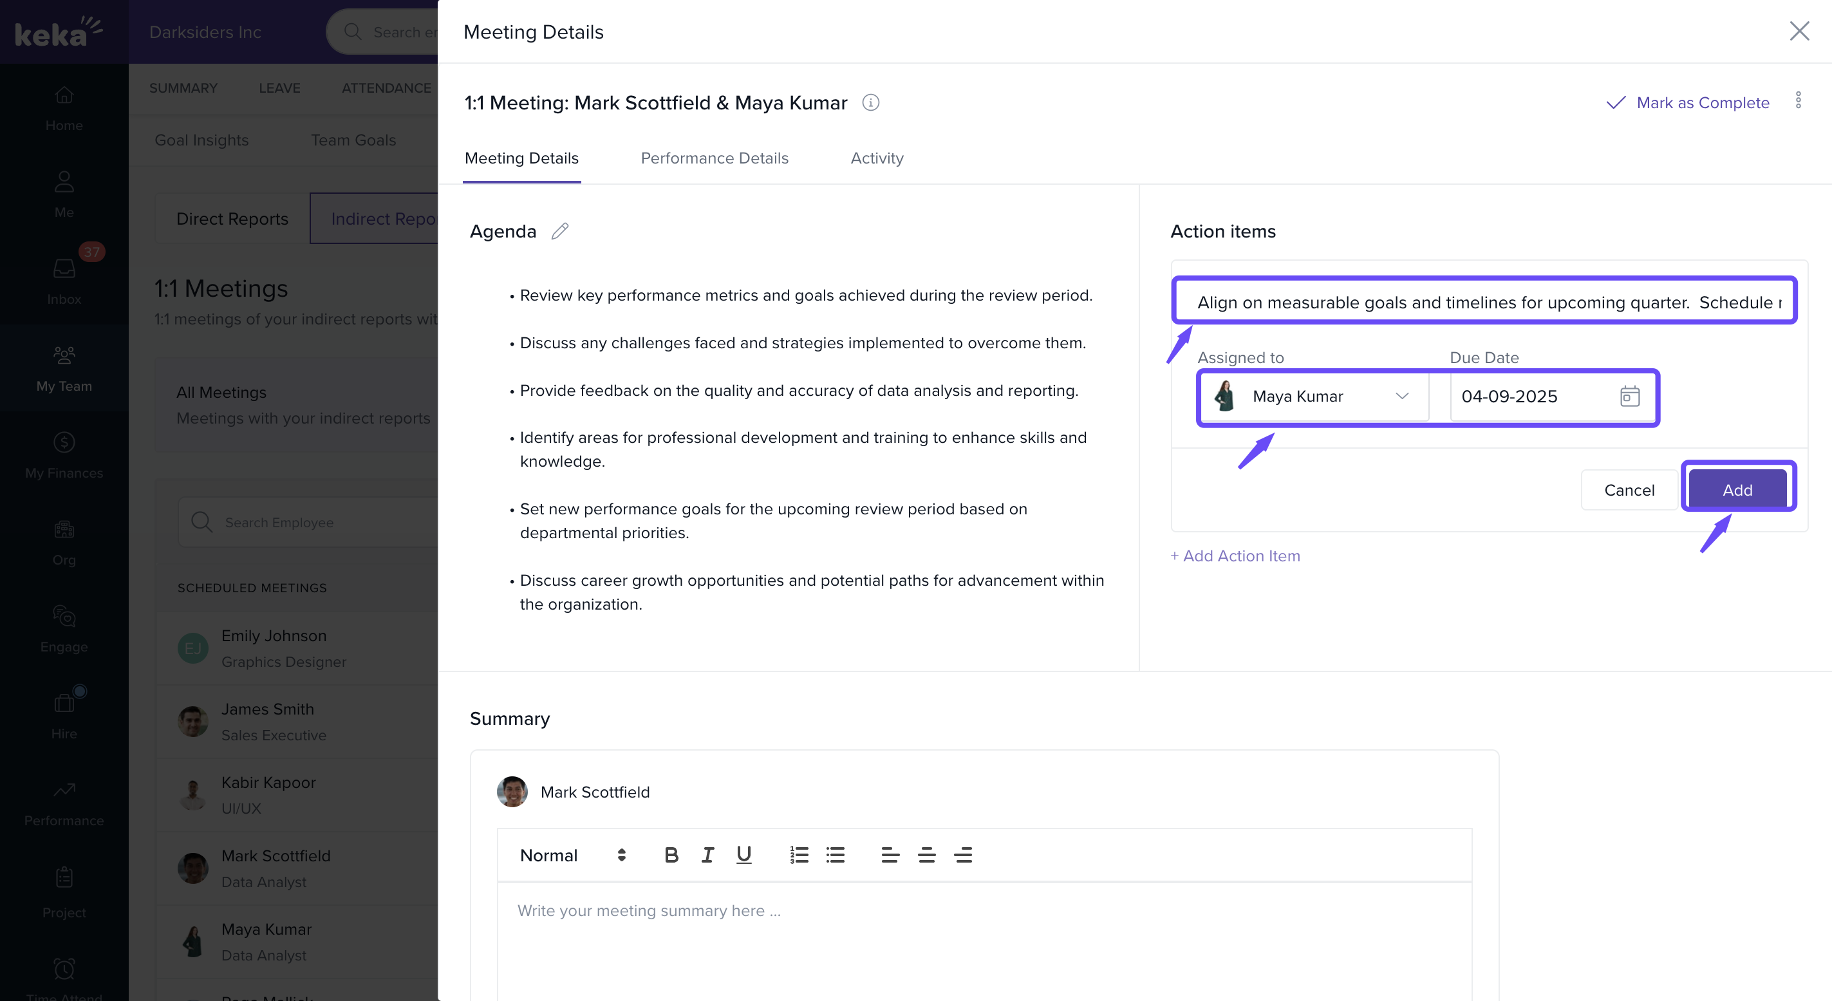Image resolution: width=1832 pixels, height=1001 pixels.
Task: Open the Normal text style dropdown
Action: point(572,855)
